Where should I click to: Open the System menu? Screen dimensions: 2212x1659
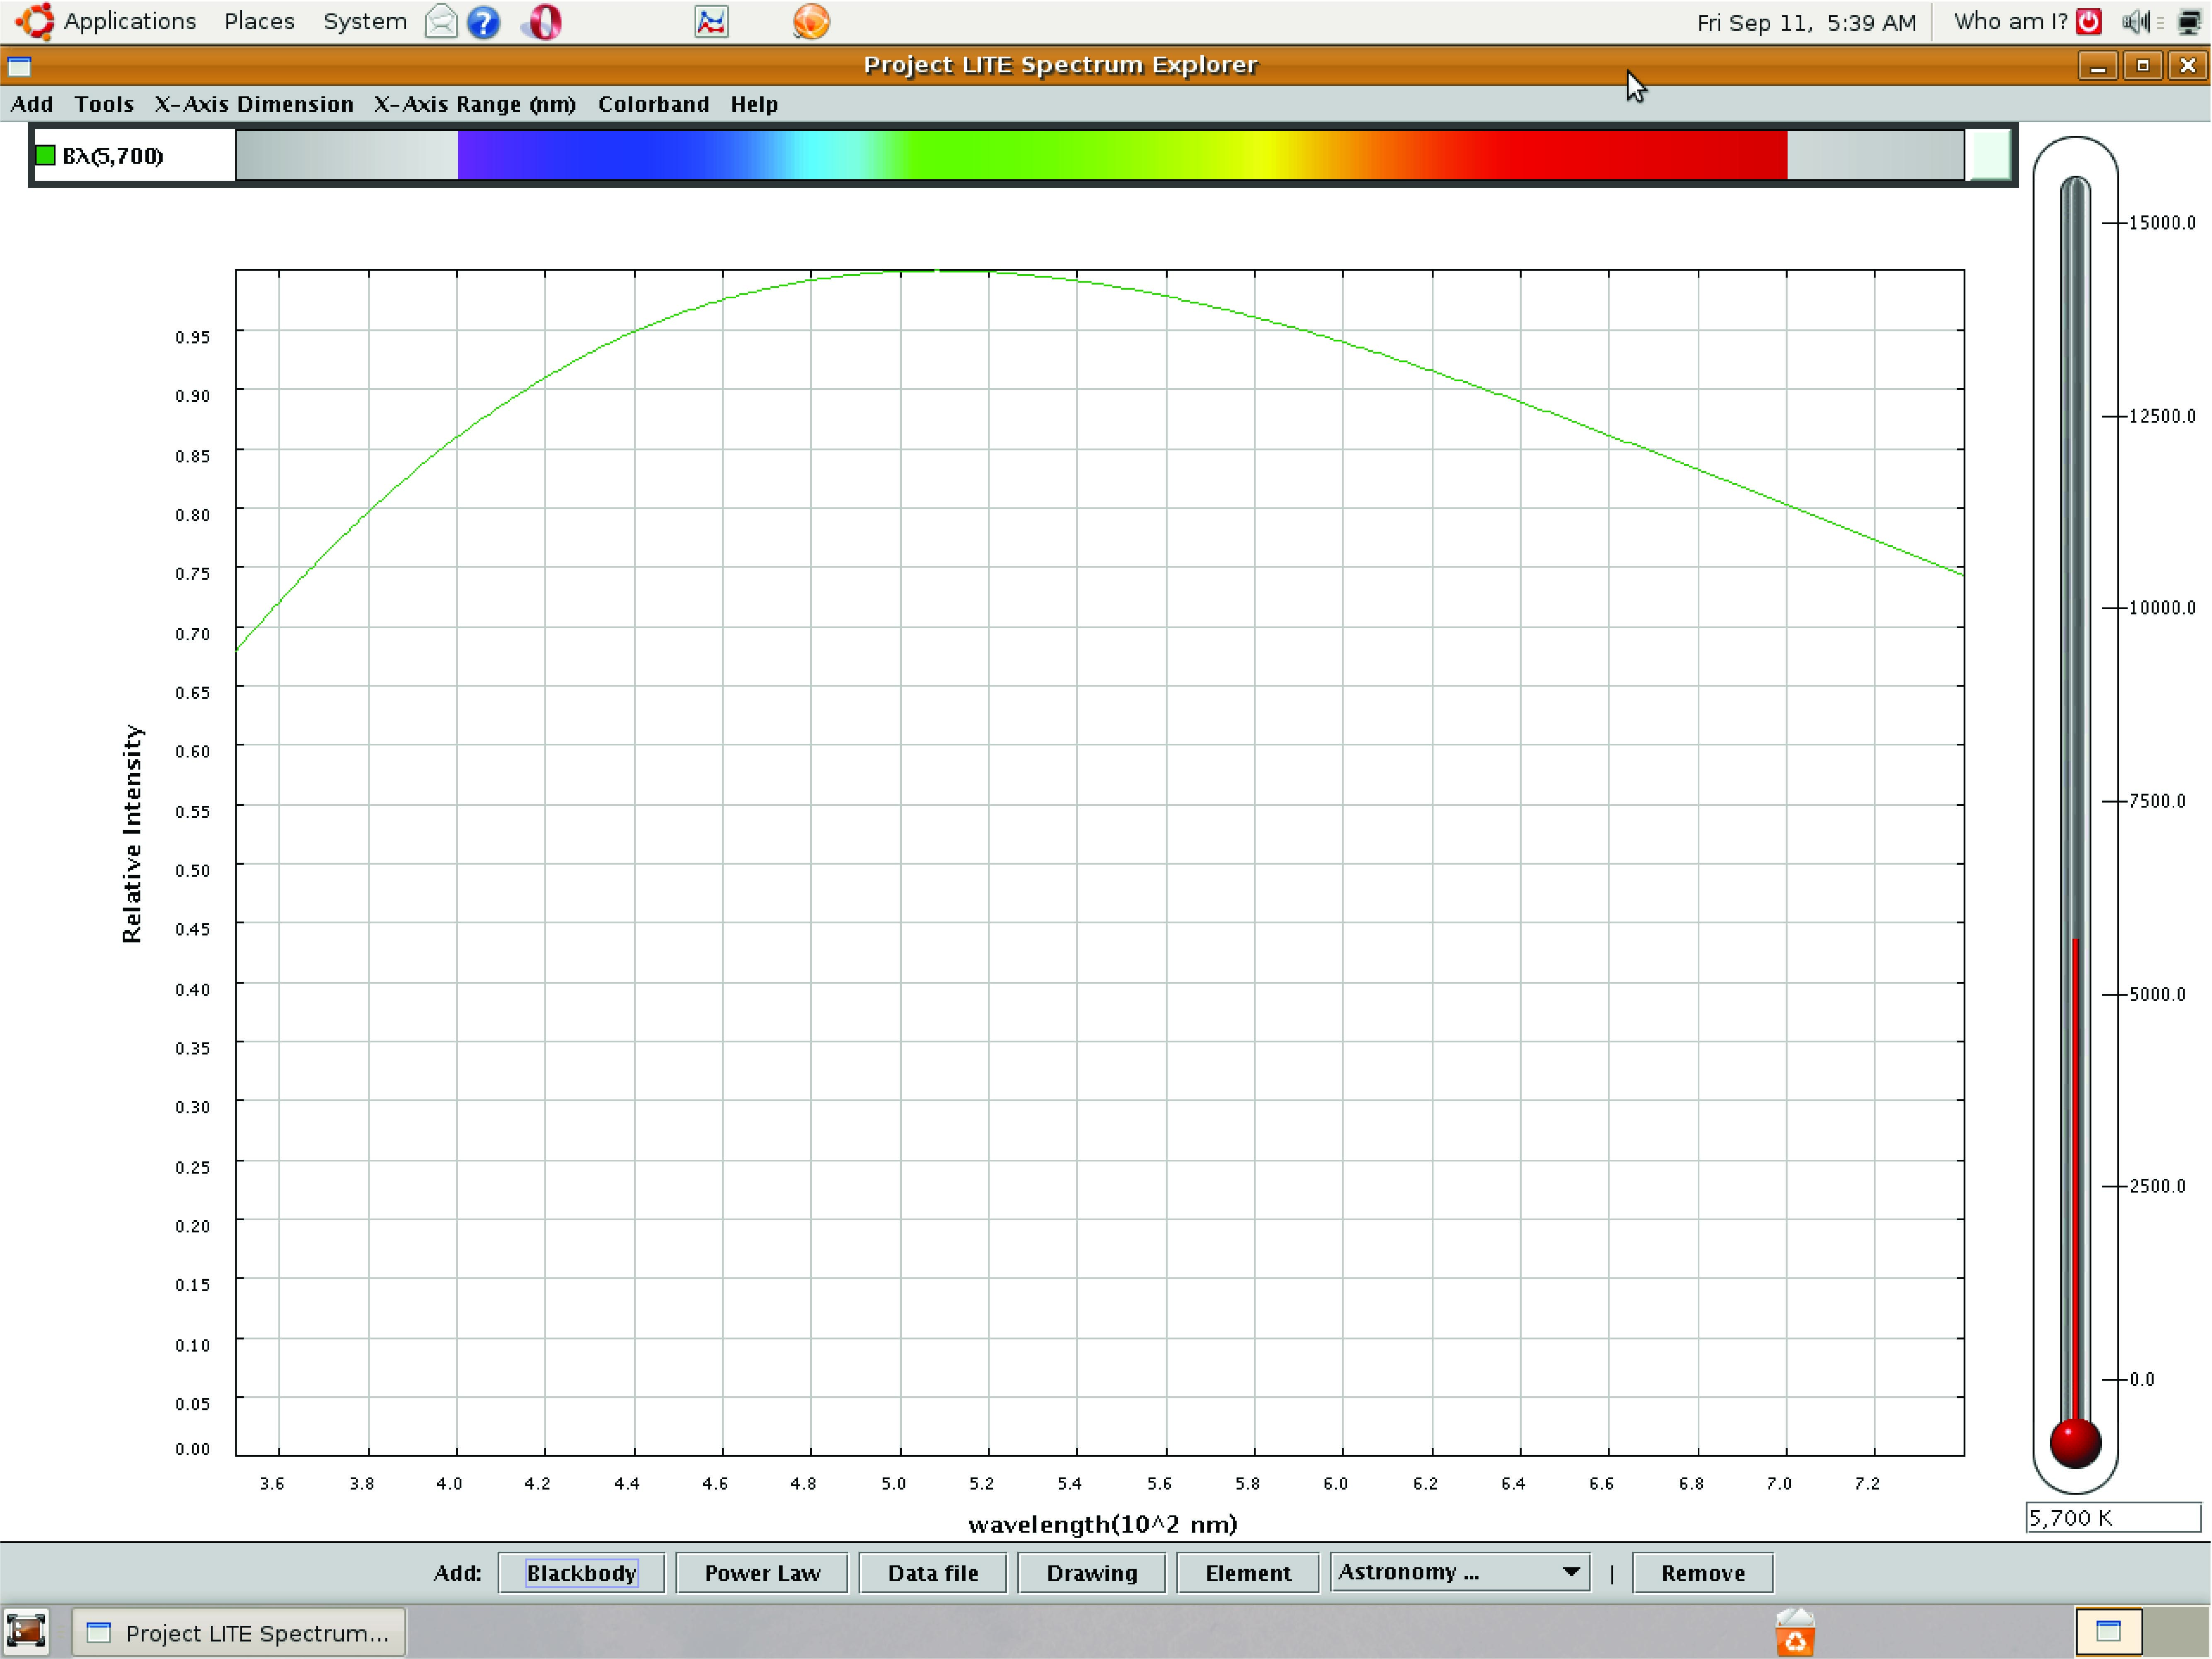click(365, 21)
